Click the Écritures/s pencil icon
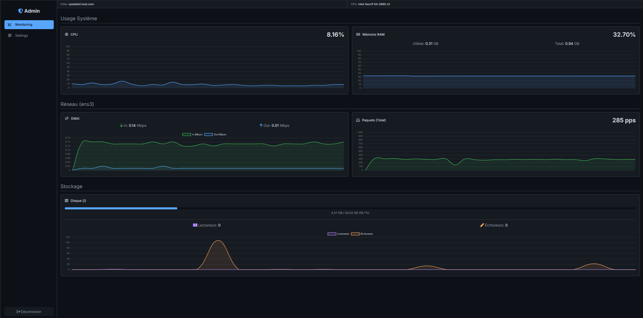Screen dimensions: 643x318 482,225
